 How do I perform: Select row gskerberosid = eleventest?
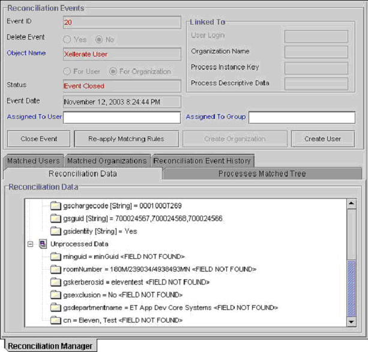click(x=136, y=282)
